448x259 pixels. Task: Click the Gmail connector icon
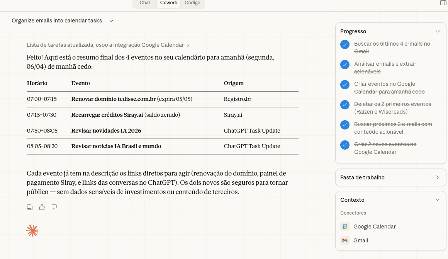tap(345, 240)
